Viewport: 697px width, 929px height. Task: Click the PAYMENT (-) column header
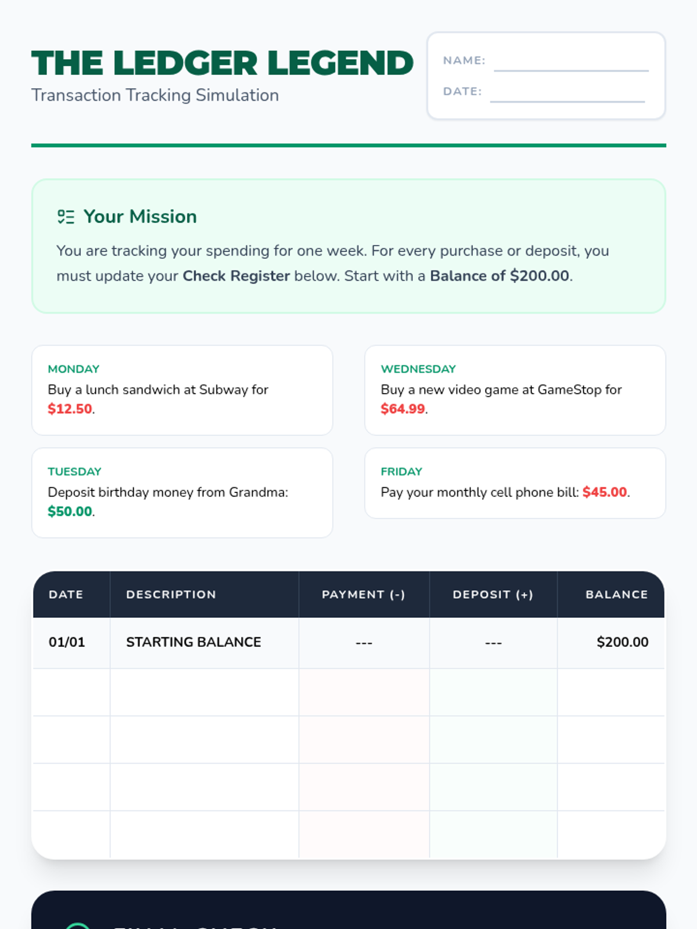tap(364, 595)
